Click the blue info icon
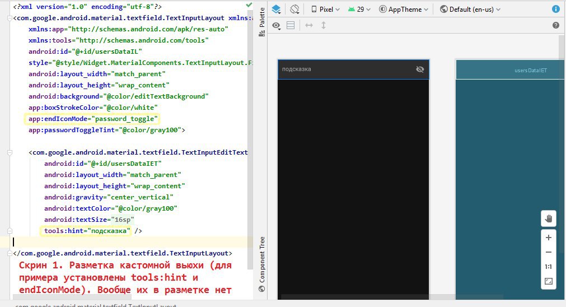 (x=556, y=10)
